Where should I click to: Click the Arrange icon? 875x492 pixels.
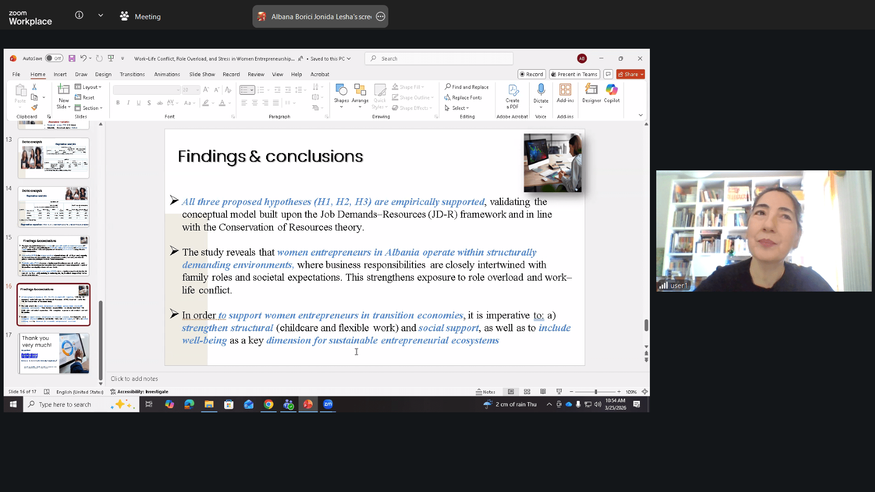[360, 90]
